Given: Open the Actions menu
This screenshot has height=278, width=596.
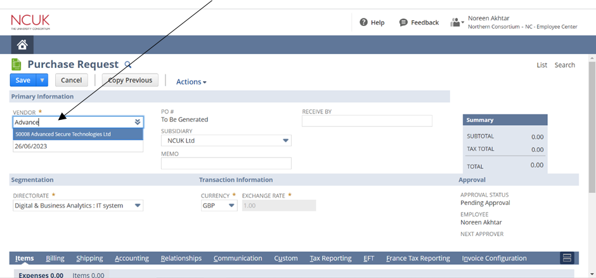Looking at the screenshot, I should [x=191, y=81].
